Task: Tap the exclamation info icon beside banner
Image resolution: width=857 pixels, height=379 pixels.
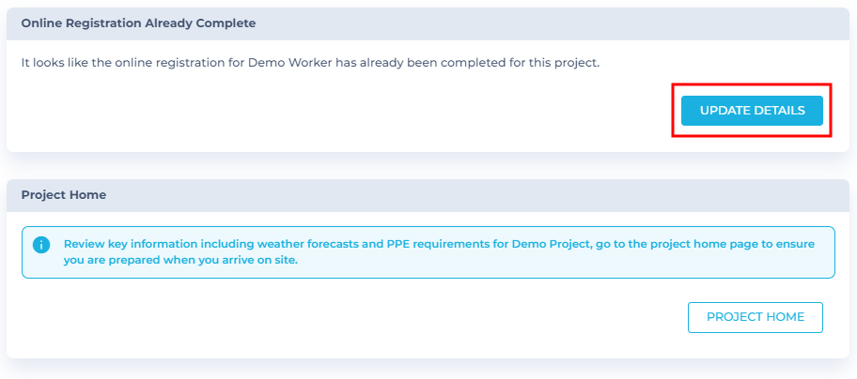Action: click(x=41, y=245)
